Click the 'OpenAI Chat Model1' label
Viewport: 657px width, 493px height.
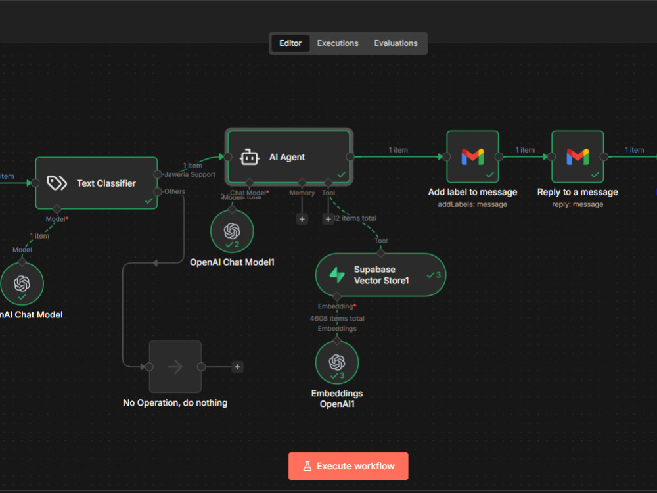pos(232,262)
